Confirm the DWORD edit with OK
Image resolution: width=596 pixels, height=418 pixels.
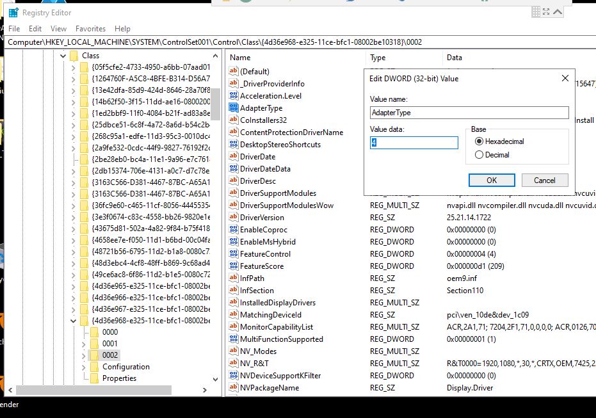click(492, 180)
